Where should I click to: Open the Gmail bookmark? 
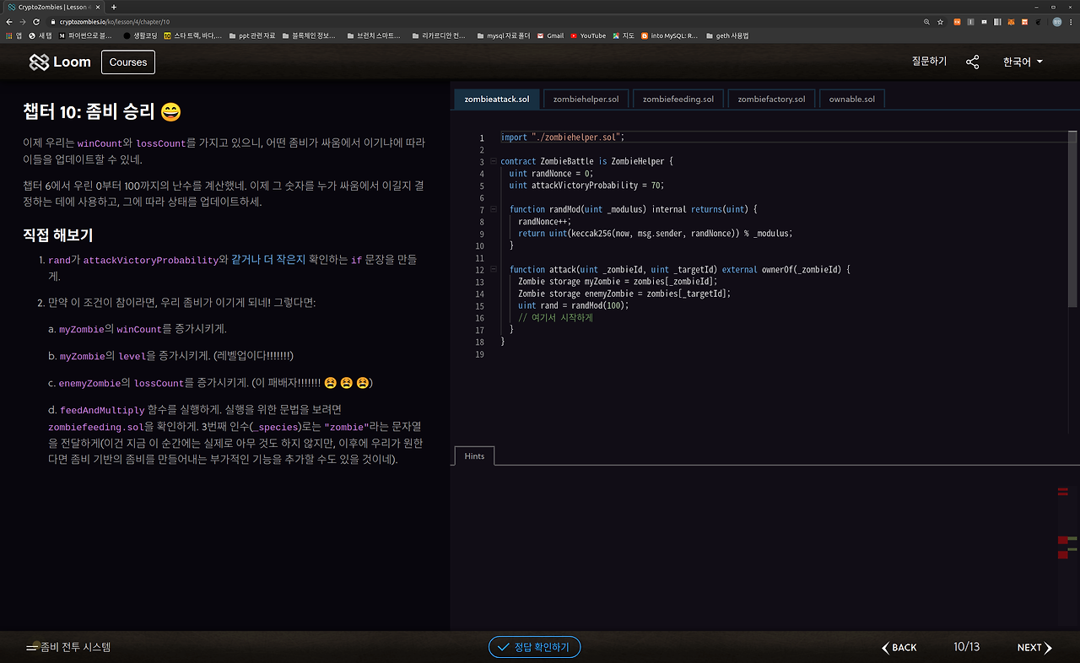(x=550, y=35)
